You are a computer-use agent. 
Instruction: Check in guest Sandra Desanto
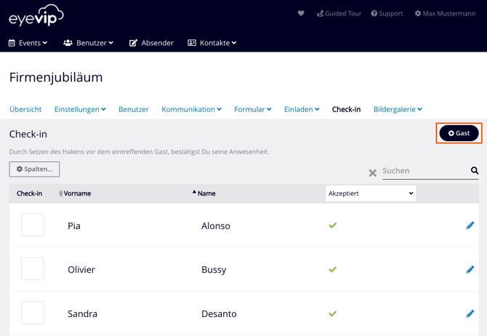point(33,313)
